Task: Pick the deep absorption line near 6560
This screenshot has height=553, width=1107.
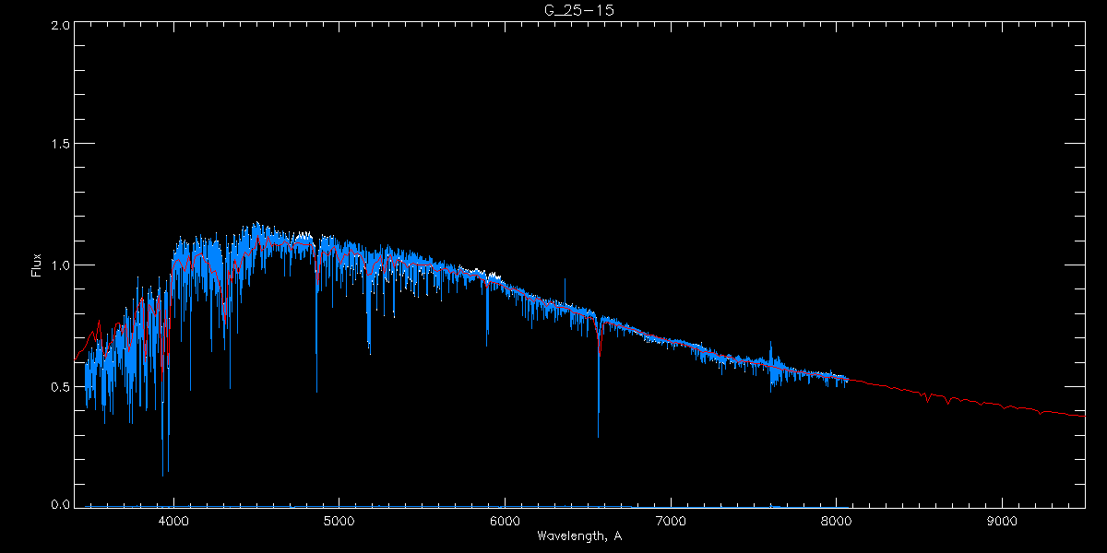Action: 598,435
